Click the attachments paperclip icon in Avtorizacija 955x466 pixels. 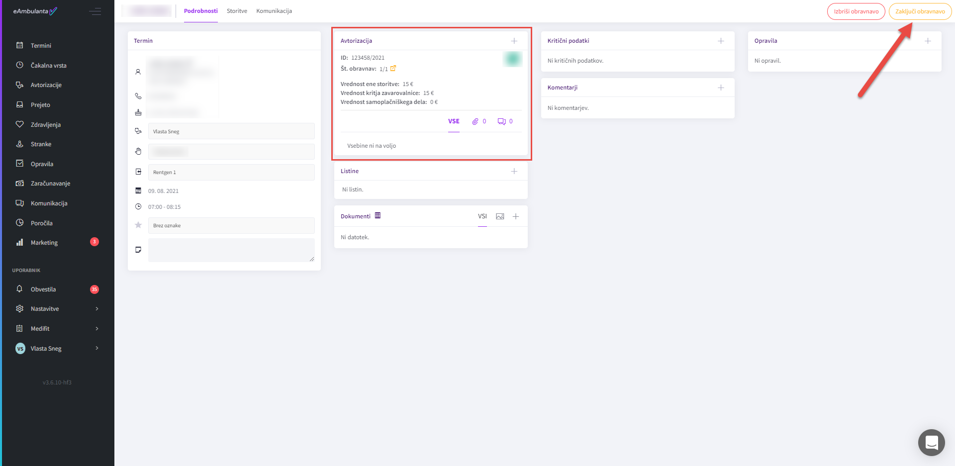(x=476, y=121)
